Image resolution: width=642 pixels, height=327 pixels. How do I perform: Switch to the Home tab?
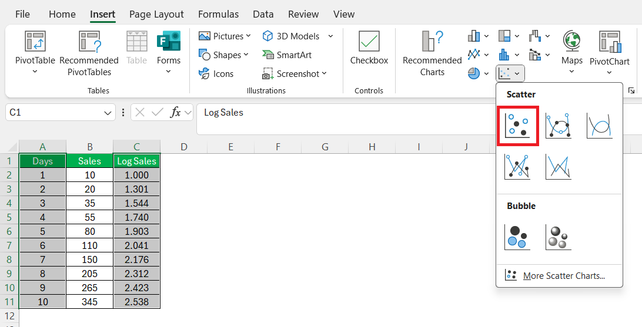[62, 14]
